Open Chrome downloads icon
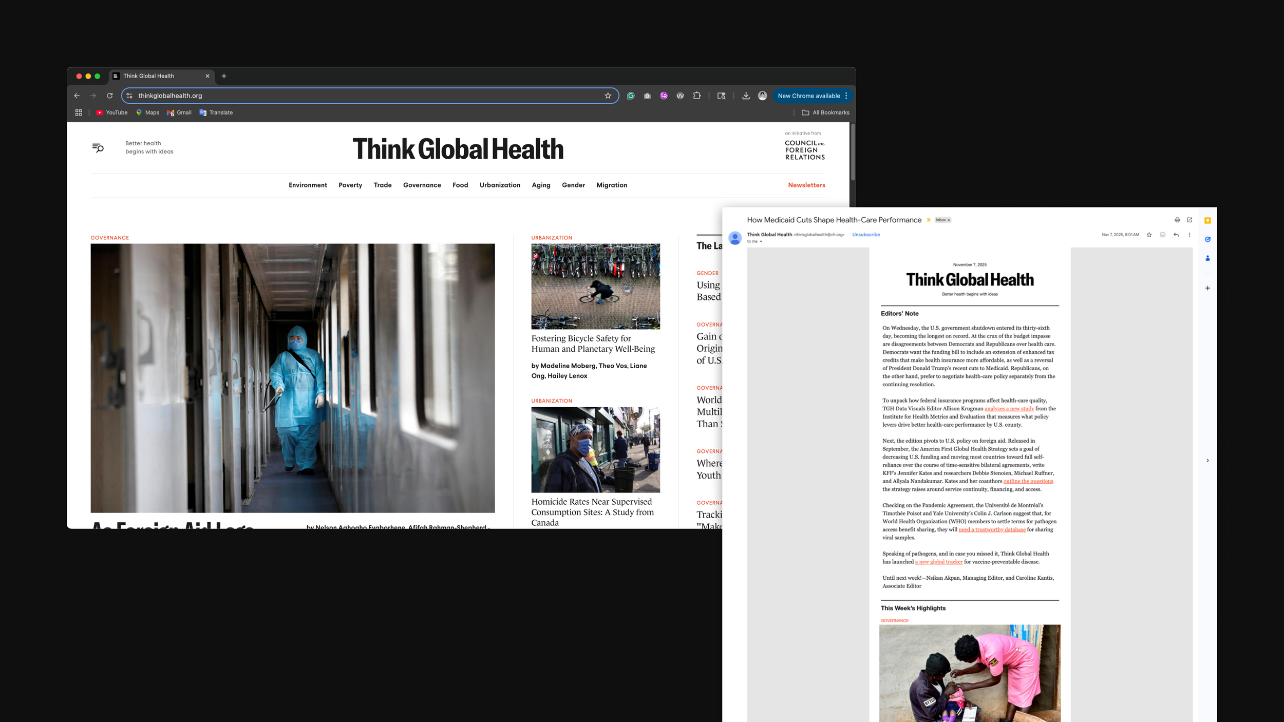This screenshot has width=1284, height=722. [746, 96]
